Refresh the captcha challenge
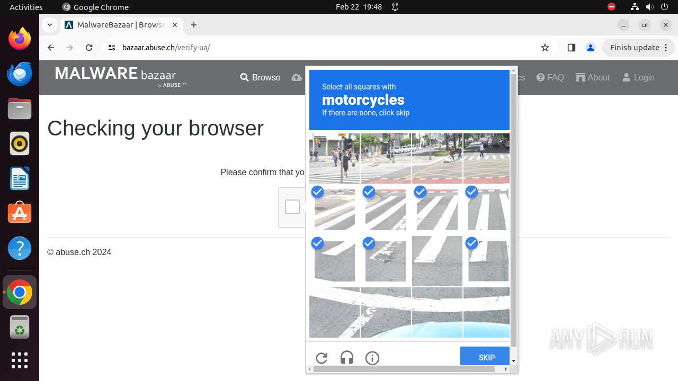Screen dimensions: 678x381 322,358
